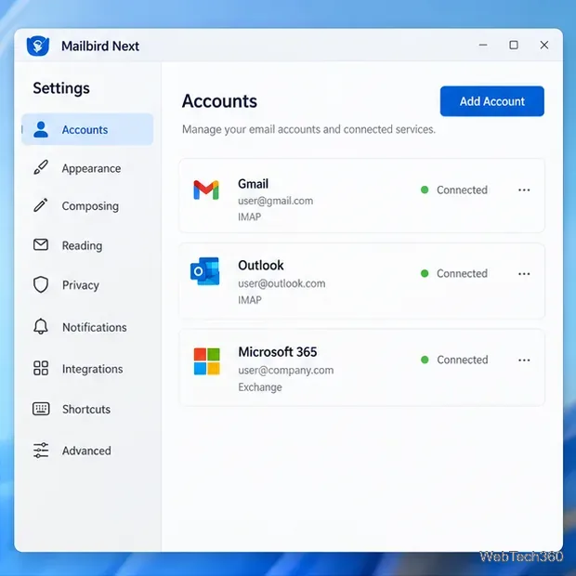Click Connected status text for Microsoft 365
Viewport: 576px width, 576px height.
coord(463,360)
